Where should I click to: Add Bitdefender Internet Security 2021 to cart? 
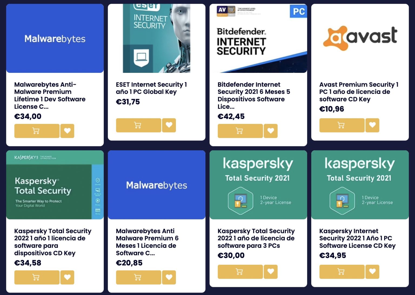point(240,131)
